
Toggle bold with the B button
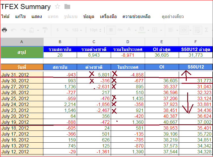(x=111, y=30)
